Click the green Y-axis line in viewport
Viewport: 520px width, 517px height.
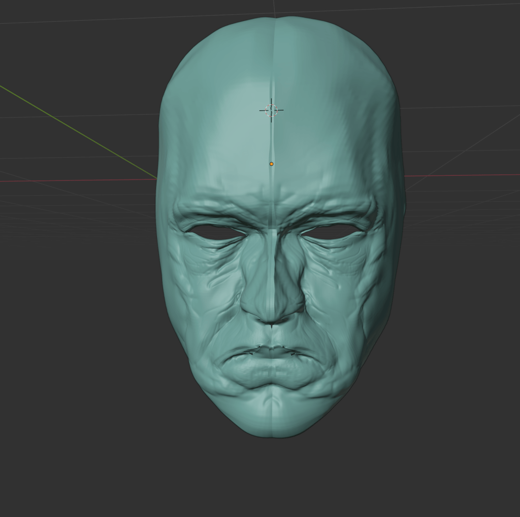tap(76, 132)
